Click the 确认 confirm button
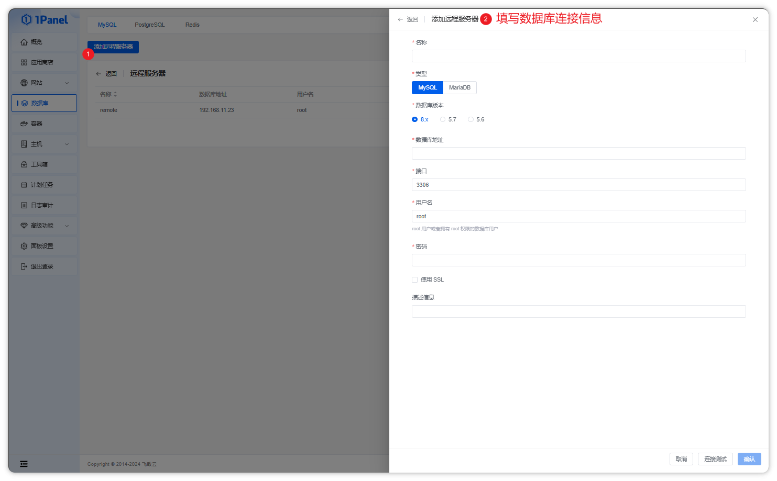Image resolution: width=777 pixels, height=481 pixels. [x=749, y=459]
